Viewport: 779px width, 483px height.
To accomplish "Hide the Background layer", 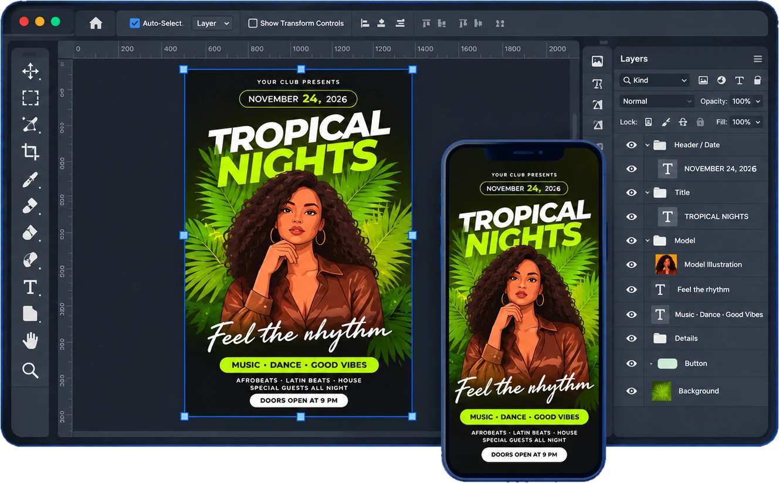I will click(x=631, y=391).
